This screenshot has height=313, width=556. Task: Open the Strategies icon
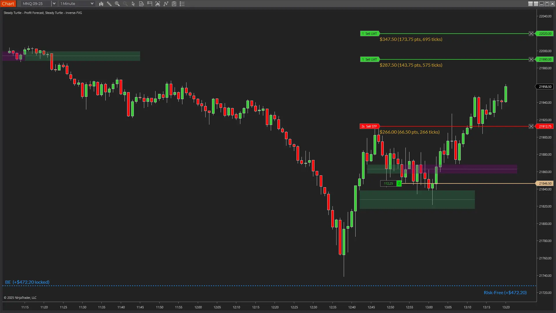point(174,4)
